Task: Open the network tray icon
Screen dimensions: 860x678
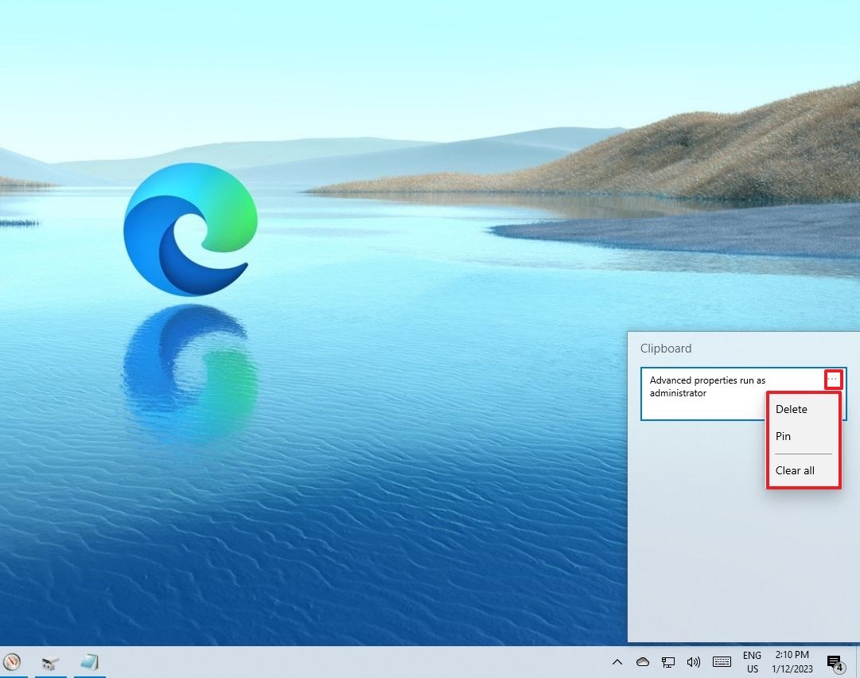Action: (668, 662)
